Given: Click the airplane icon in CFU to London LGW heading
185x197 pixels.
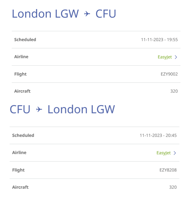Looking at the screenshot, I should point(39,109).
